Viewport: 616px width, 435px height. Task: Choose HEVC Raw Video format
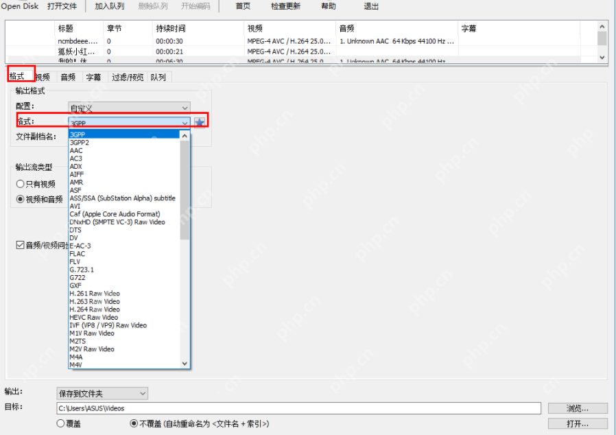[x=124, y=317]
